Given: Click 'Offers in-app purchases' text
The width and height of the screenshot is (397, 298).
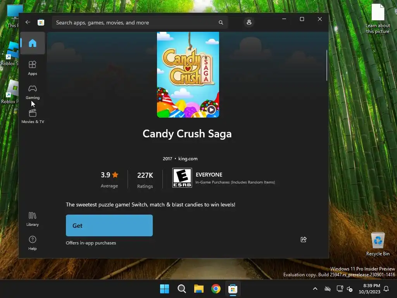Looking at the screenshot, I should [x=91, y=243].
